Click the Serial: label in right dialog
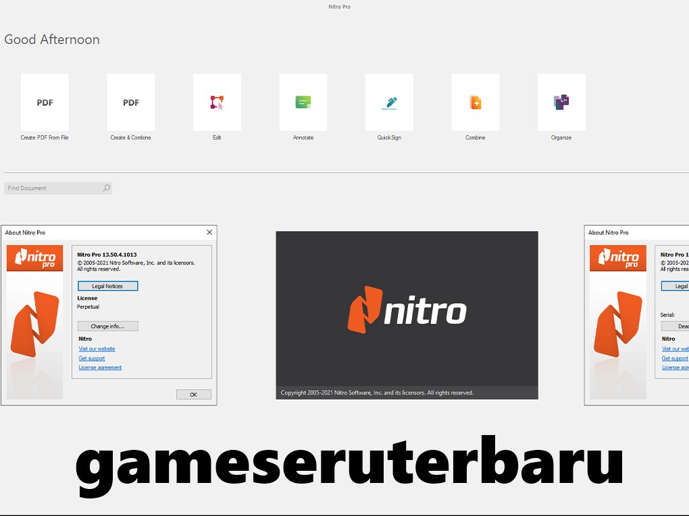Image resolution: width=689 pixels, height=516 pixels. (x=667, y=314)
